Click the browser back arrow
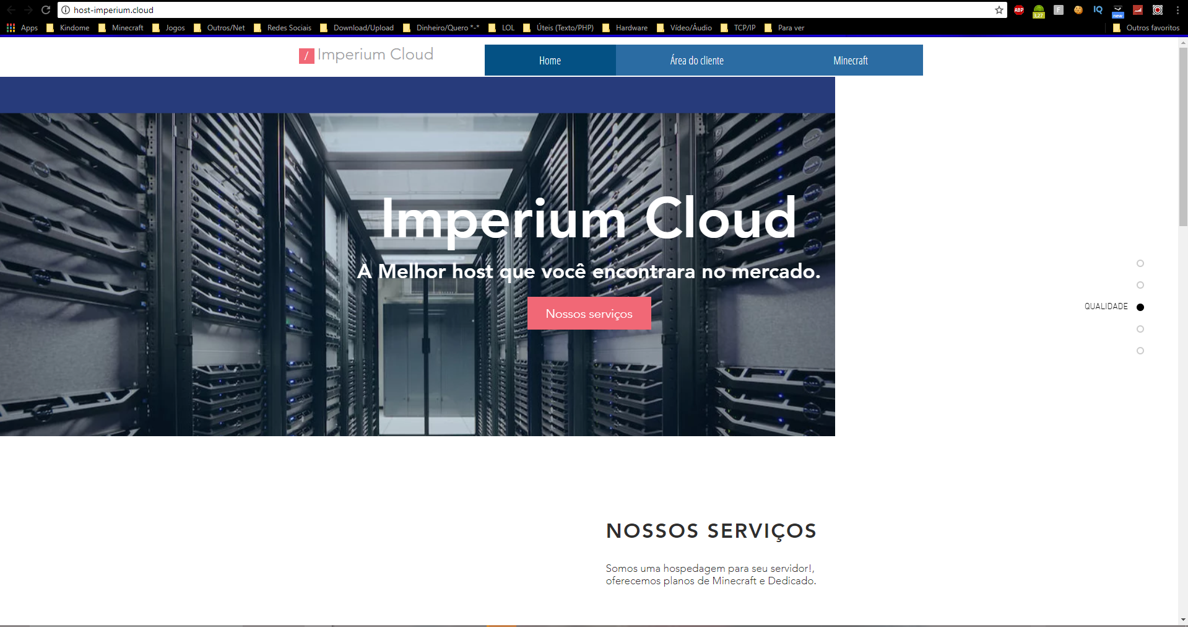Image resolution: width=1188 pixels, height=627 pixels. 11,10
